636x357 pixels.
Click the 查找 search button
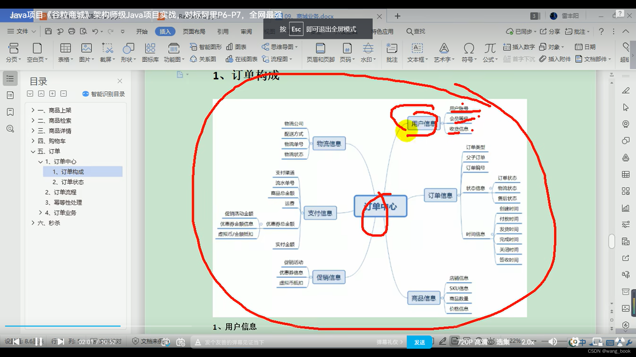(x=416, y=31)
